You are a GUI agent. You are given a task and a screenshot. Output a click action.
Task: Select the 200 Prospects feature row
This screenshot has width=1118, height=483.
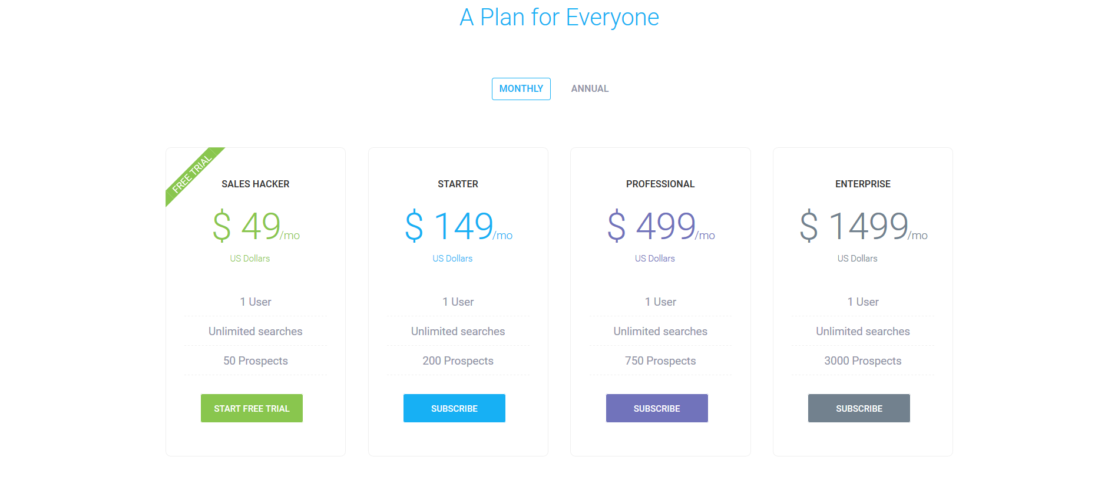pyautogui.click(x=458, y=361)
